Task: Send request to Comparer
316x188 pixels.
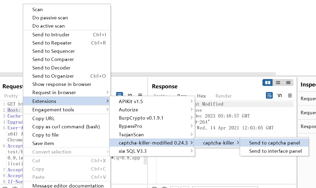Action: tap(67, 59)
